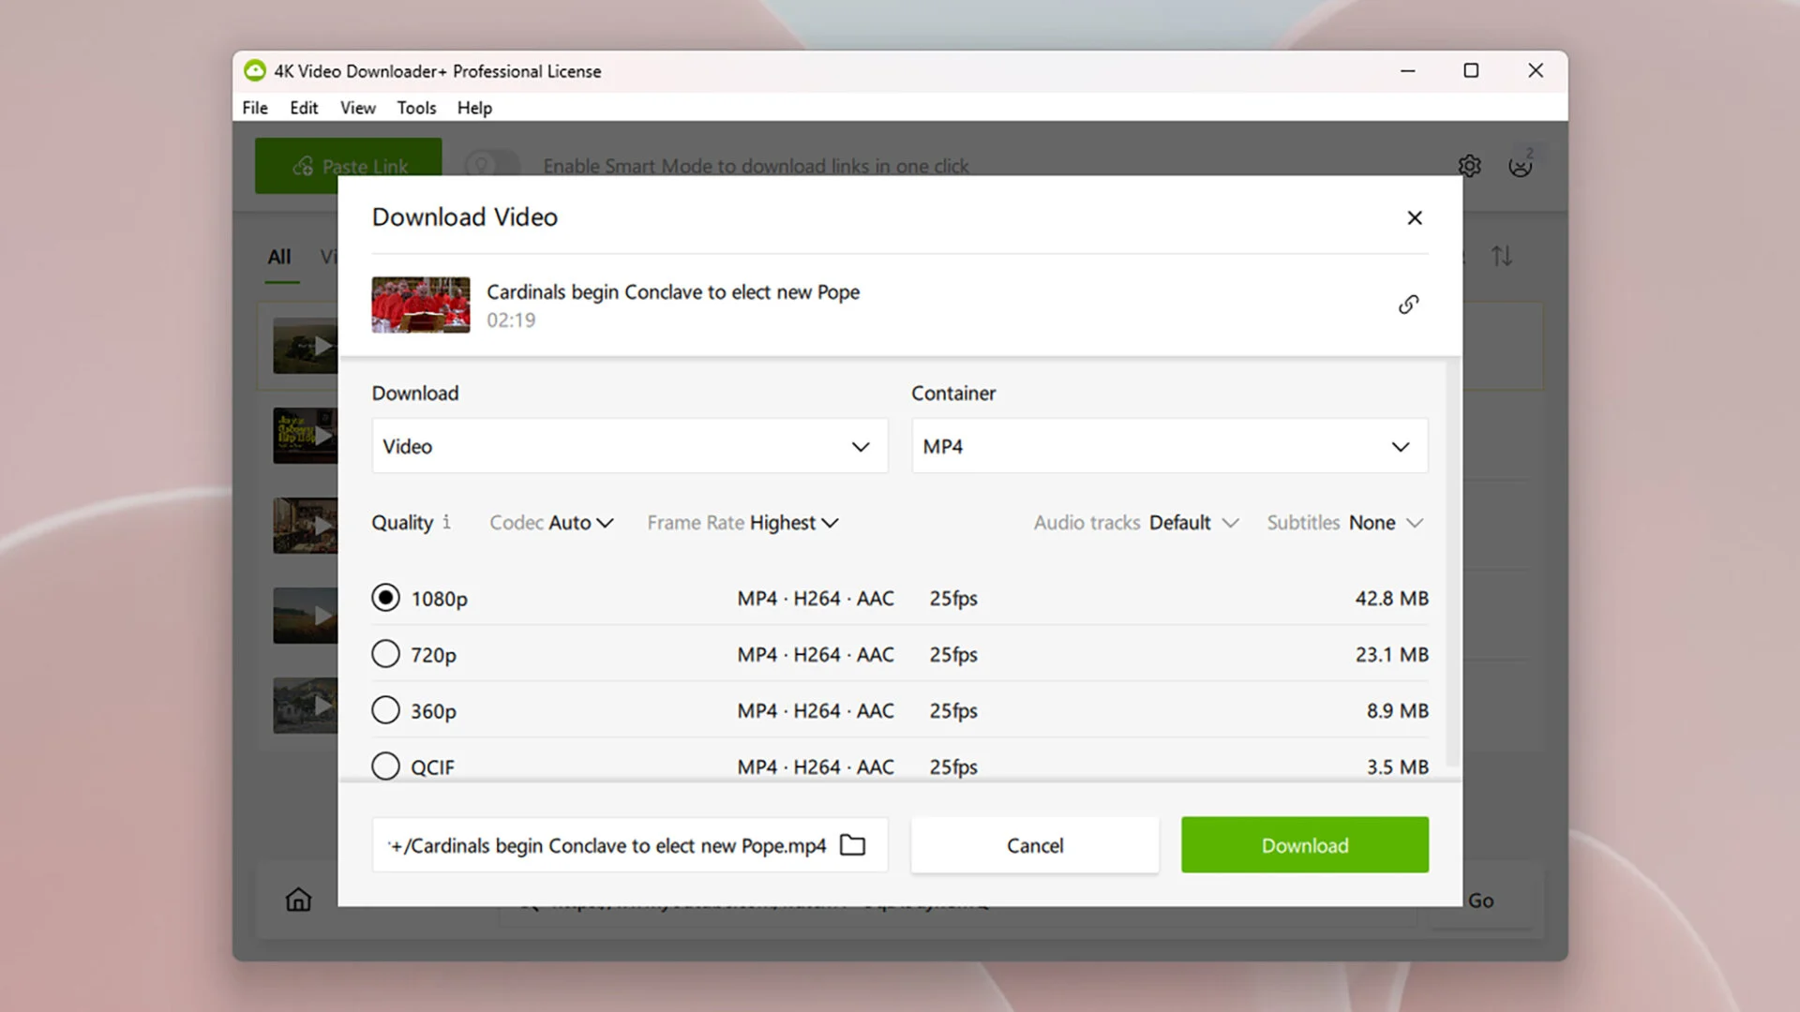Click first video thumbnail in main list

pos(305,346)
